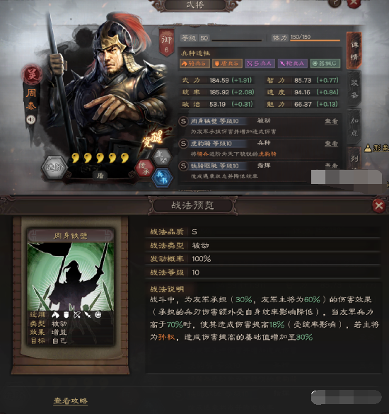The width and height of the screenshot is (389, 414).
Task: Select the 弓兵A troop type tag
Action: tap(260, 64)
